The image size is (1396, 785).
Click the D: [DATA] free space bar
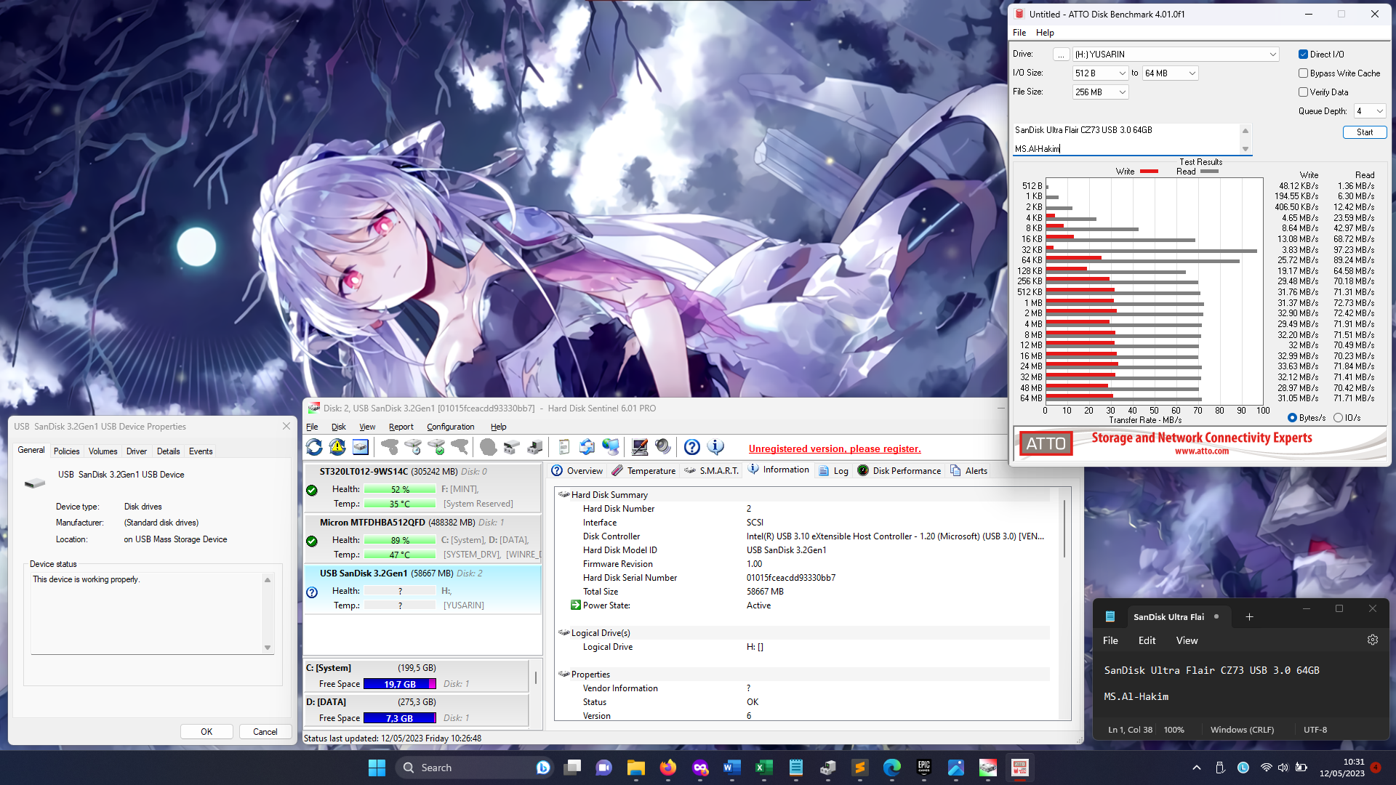400,718
